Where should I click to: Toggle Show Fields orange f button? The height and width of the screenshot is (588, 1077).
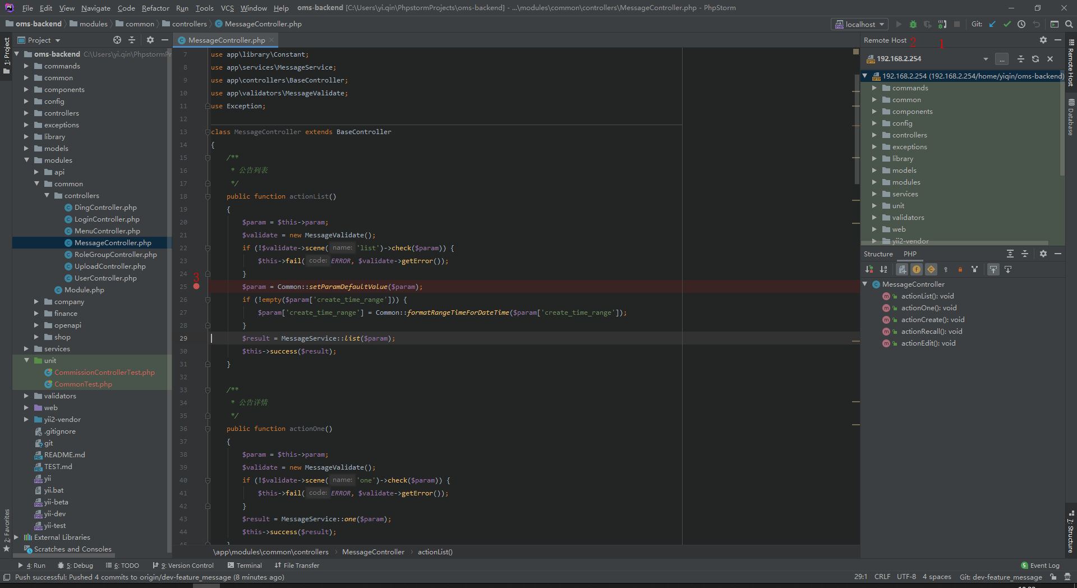click(x=917, y=269)
